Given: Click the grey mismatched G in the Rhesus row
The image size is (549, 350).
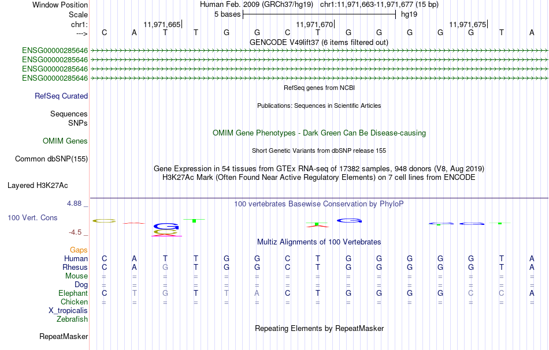Looking at the screenshot, I should pyautogui.click(x=165, y=267).
